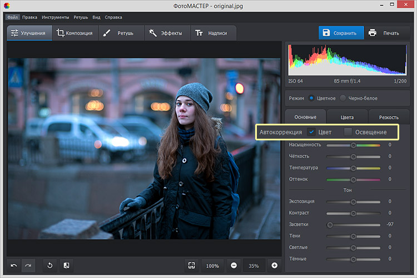The width and height of the screenshot is (417, 278).
Task: Toggle the before/after compare icon
Action: click(66, 265)
